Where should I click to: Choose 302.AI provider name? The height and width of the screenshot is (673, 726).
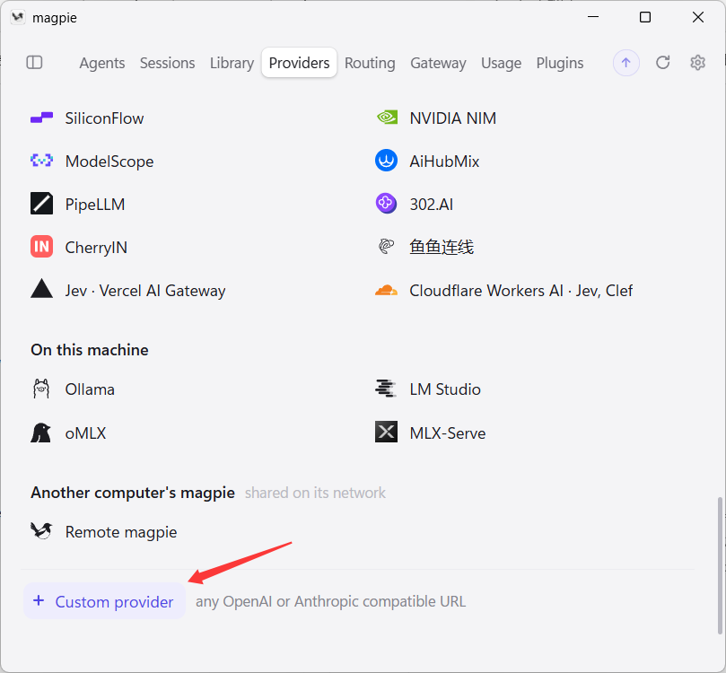(x=432, y=204)
